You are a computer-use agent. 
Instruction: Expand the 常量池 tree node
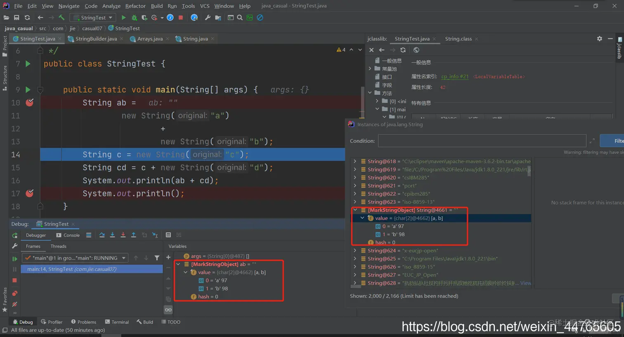[x=370, y=69]
